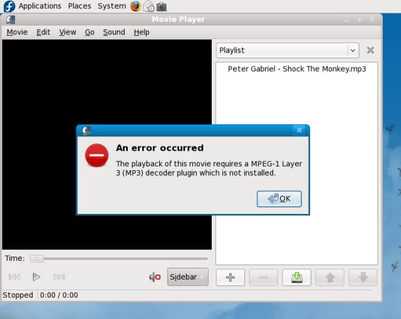Skip to next track

click(x=59, y=277)
